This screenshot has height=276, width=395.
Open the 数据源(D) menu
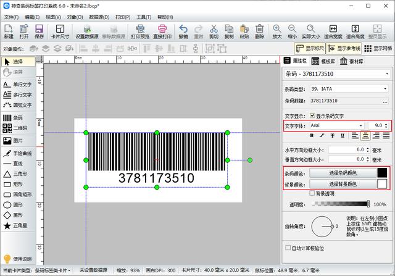tap(99, 17)
